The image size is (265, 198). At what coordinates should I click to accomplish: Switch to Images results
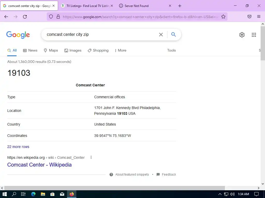pyautogui.click(x=73, y=50)
